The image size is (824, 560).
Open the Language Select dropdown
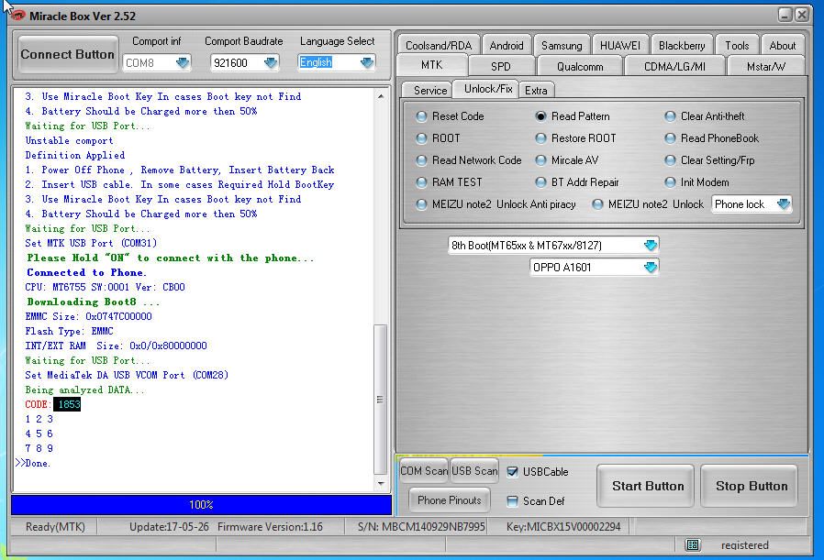tap(367, 63)
